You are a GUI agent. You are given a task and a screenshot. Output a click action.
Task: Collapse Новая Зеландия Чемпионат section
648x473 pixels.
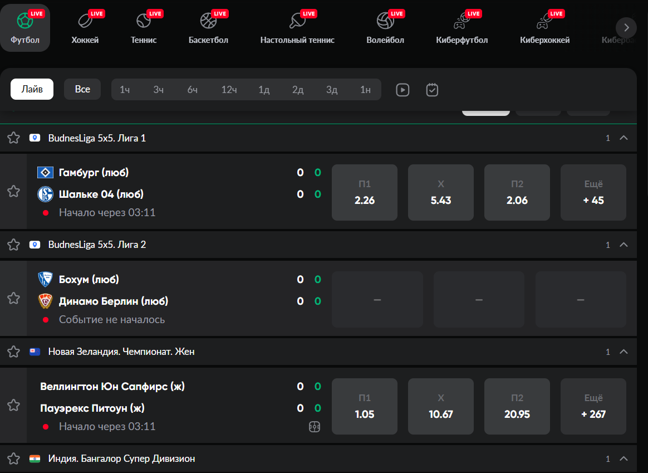[624, 352]
